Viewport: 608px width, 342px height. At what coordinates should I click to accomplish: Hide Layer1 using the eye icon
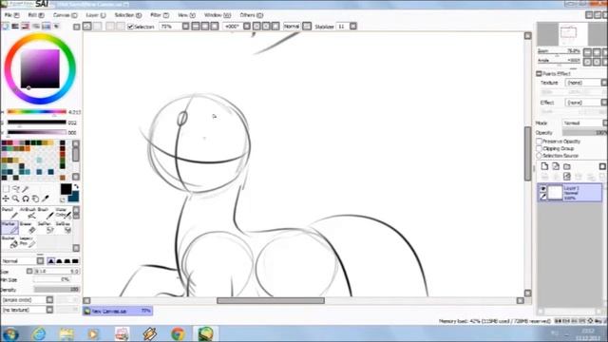coord(542,188)
